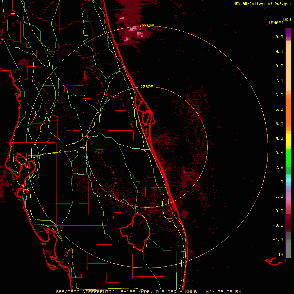Click the Lake Okeechobee outline on map

point(136,232)
